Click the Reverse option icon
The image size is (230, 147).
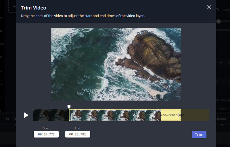(x=218, y=10)
